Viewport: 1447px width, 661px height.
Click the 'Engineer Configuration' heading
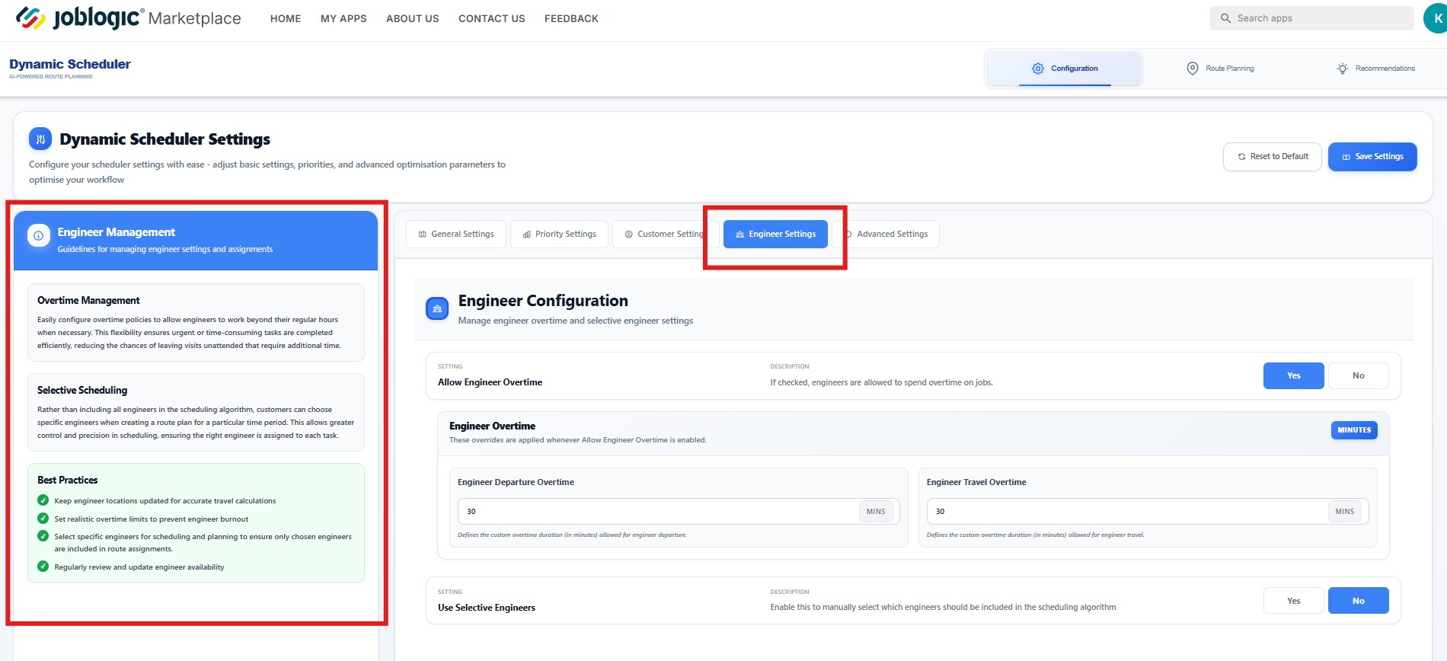(x=543, y=301)
